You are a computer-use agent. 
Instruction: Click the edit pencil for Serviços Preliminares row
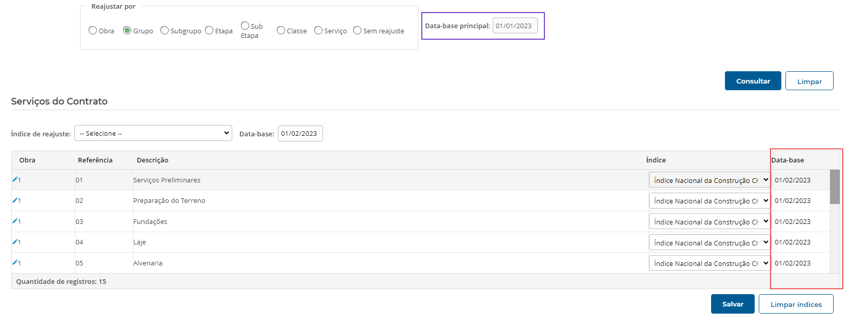15,180
